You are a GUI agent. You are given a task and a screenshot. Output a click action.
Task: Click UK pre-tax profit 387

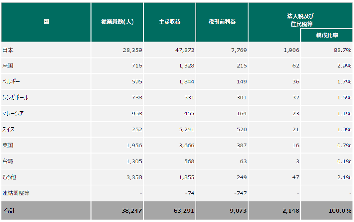pyautogui.click(x=242, y=145)
